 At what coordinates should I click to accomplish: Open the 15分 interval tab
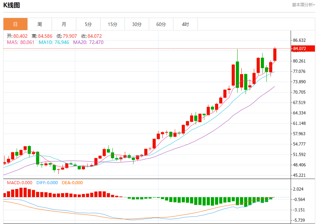tap(112, 24)
